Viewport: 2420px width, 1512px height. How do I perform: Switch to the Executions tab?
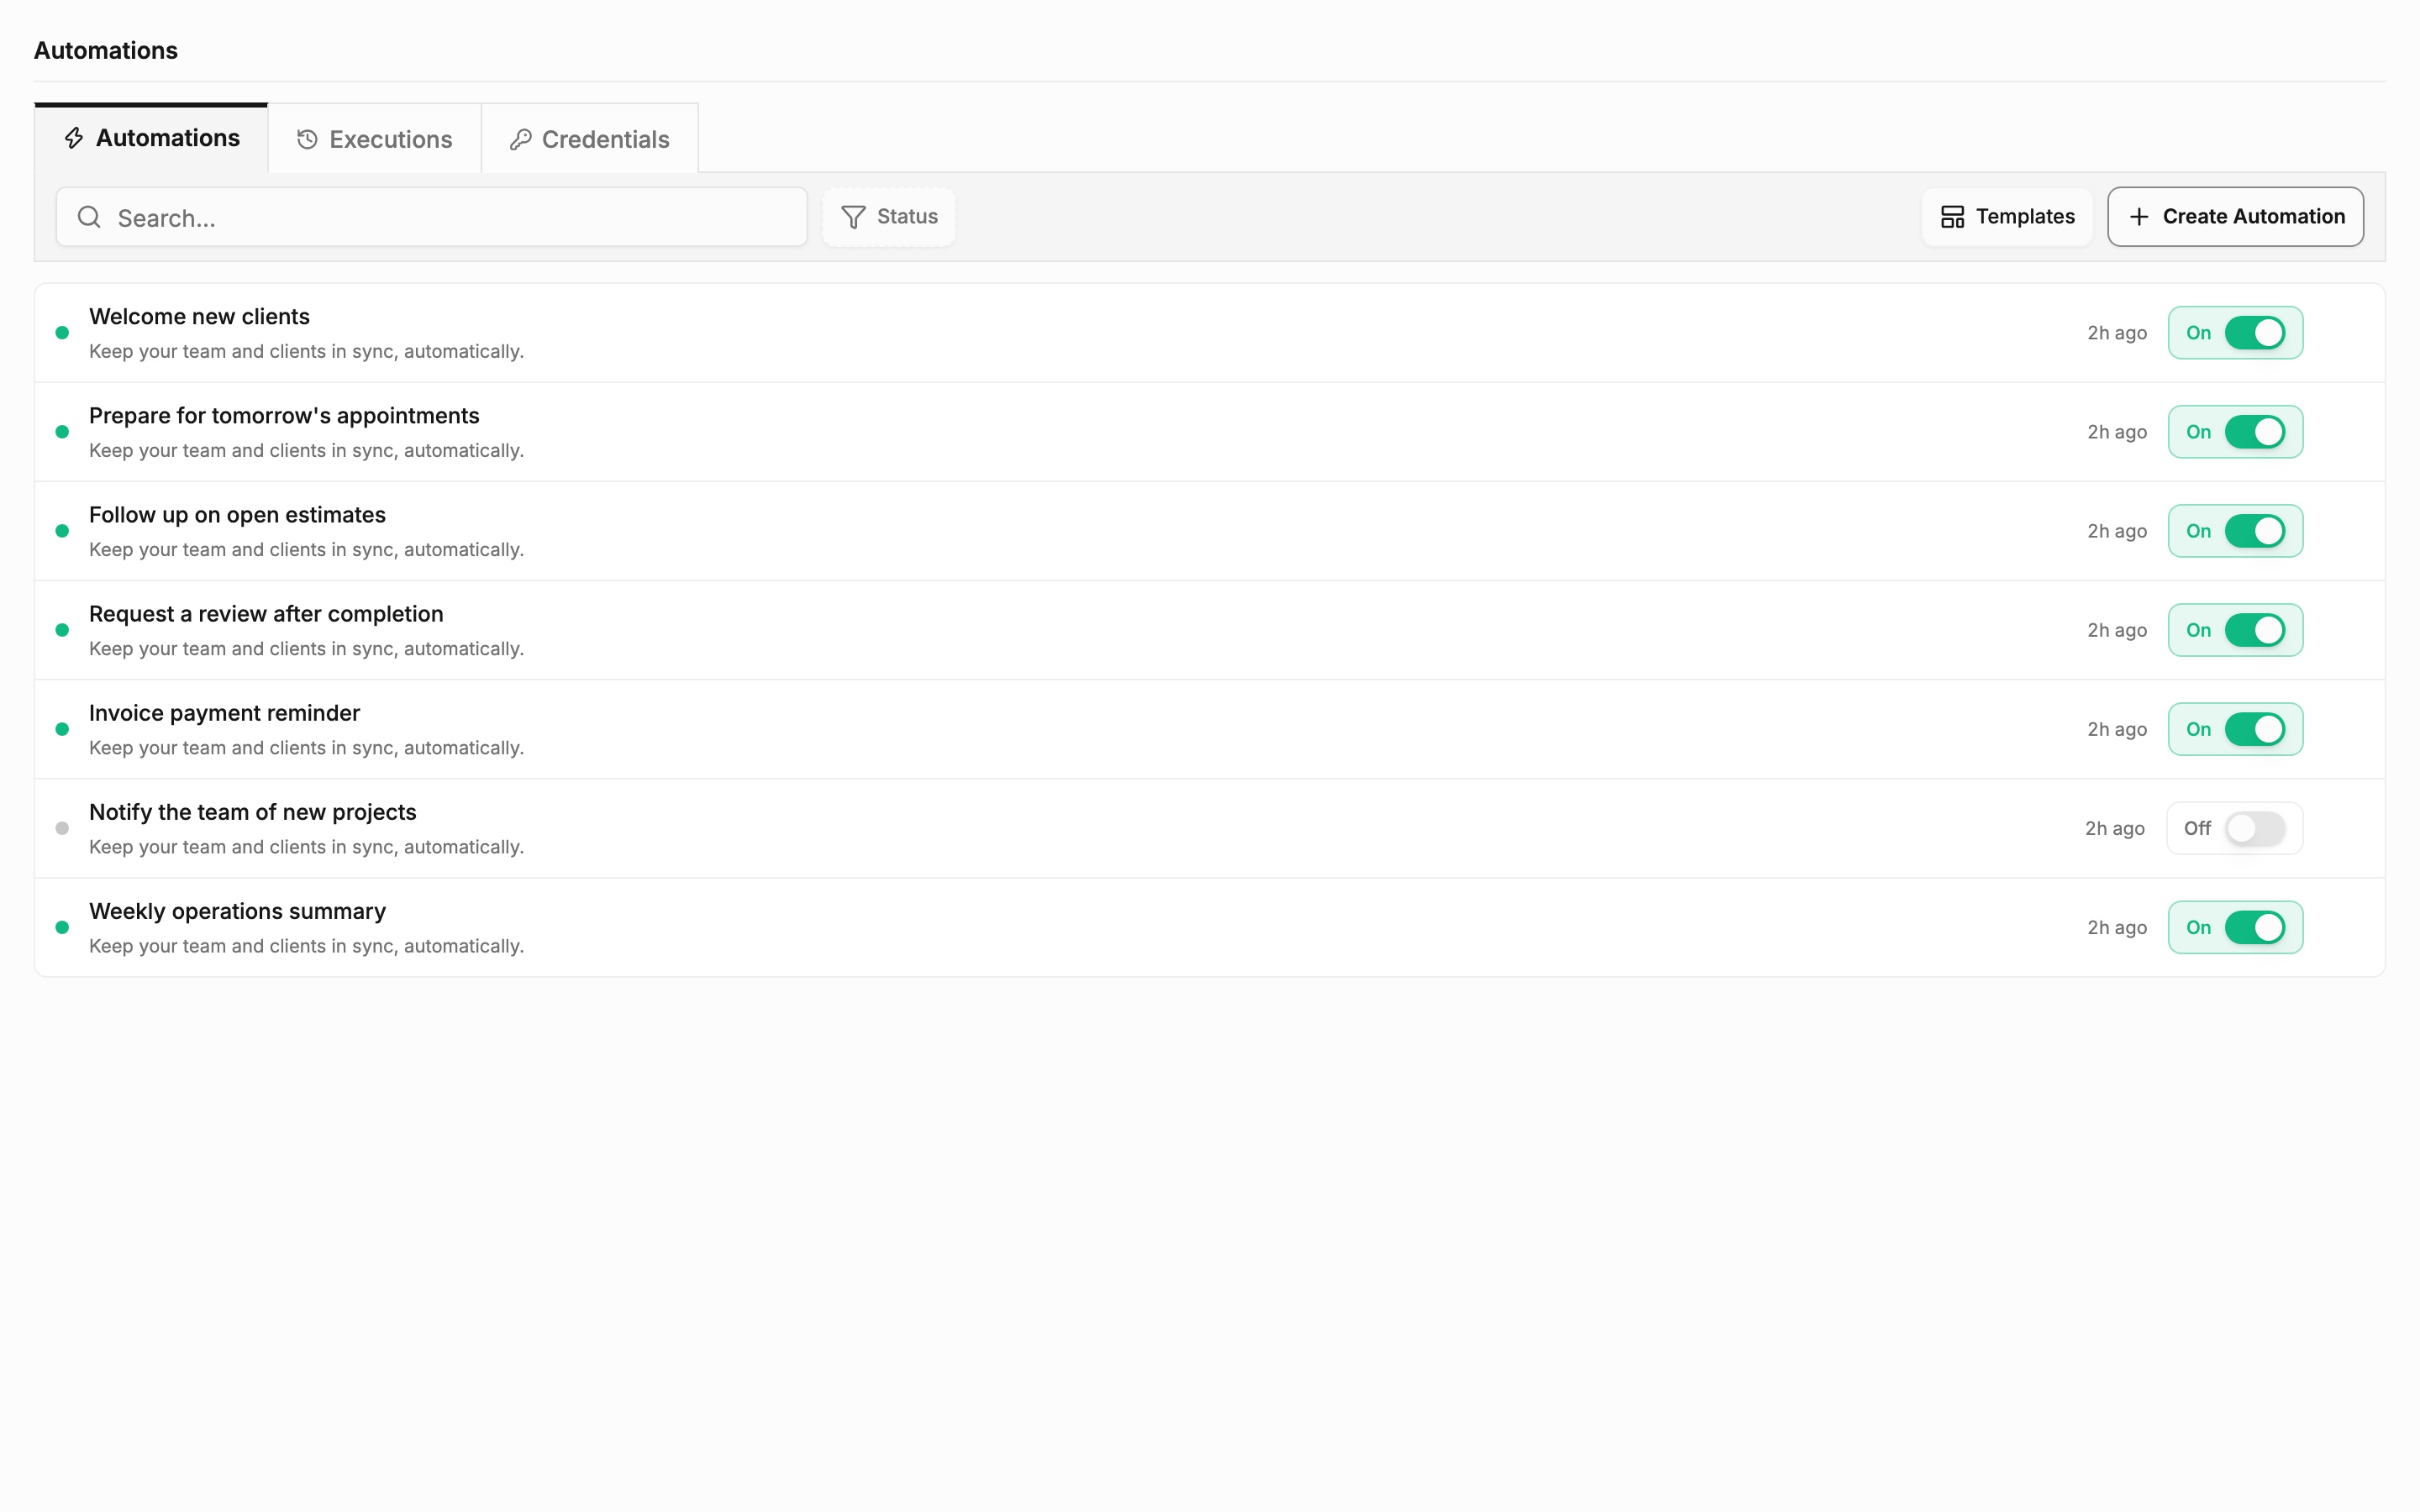[375, 139]
